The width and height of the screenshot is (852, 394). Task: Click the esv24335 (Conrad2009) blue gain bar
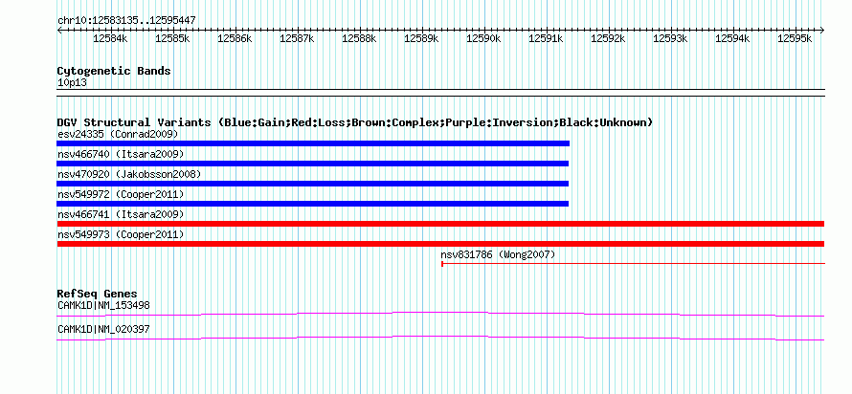313,143
